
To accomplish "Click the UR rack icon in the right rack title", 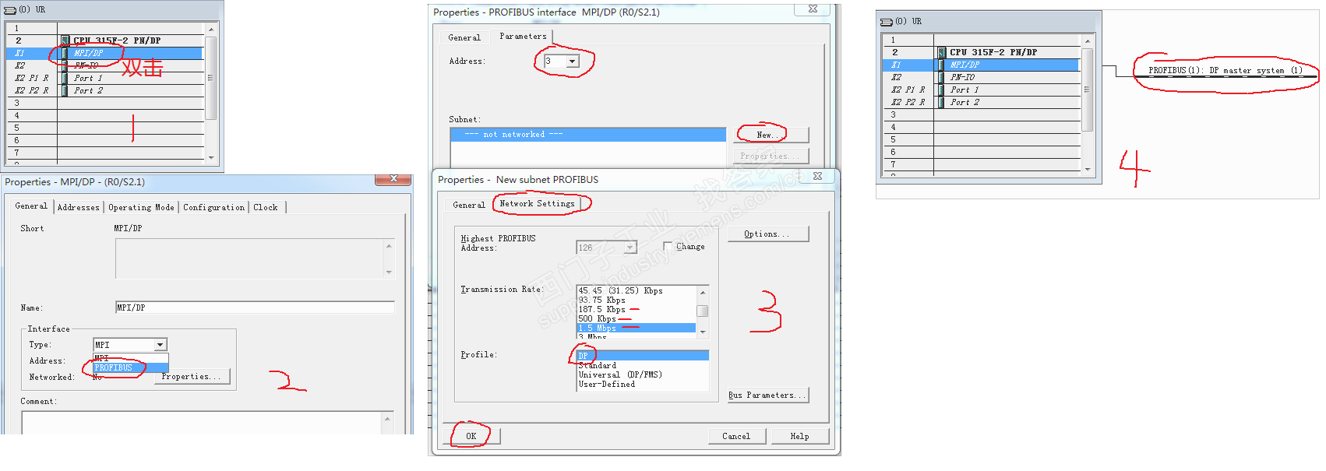I will click(886, 21).
